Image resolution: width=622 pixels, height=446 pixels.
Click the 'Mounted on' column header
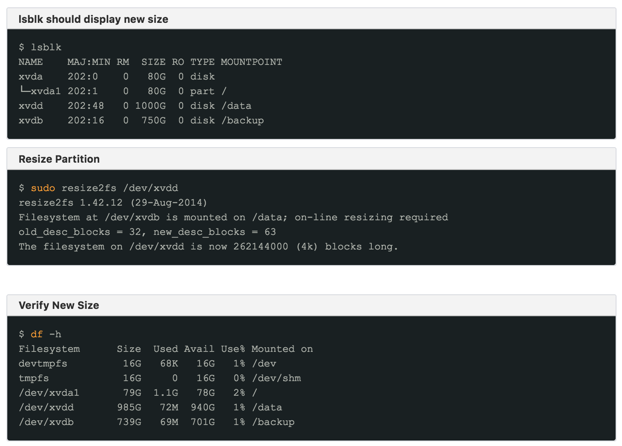click(282, 349)
